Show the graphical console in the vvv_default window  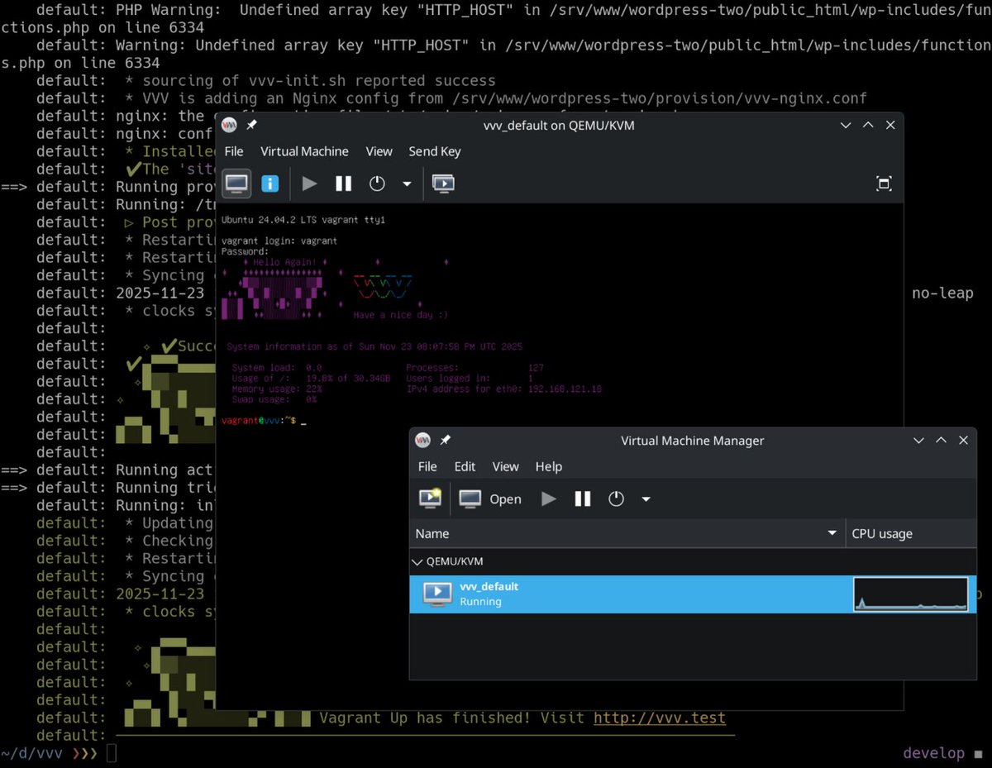coord(236,184)
